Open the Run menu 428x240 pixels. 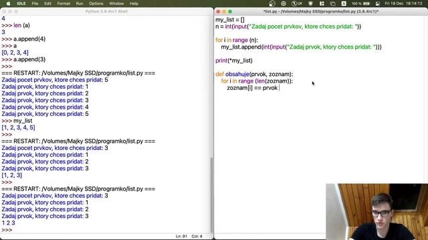(x=80, y=3)
